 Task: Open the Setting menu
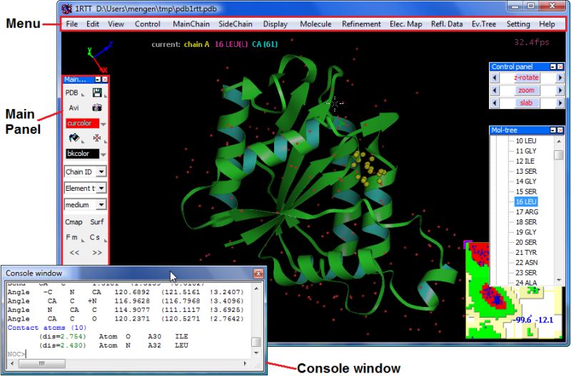coord(518,24)
